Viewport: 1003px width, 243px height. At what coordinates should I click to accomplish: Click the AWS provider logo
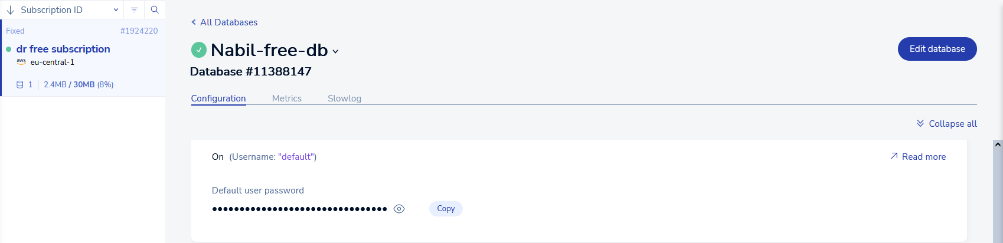21,61
